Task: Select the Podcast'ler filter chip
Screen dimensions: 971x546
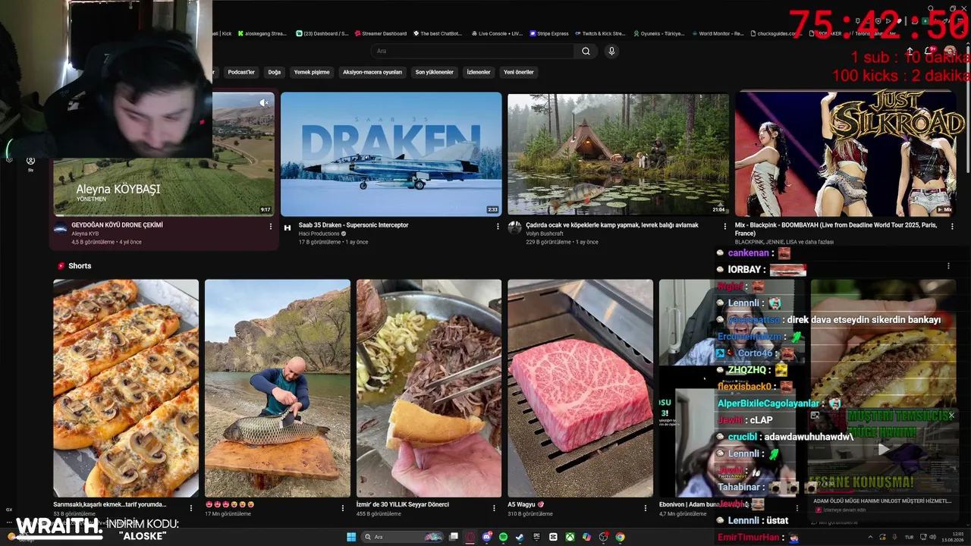Action: click(x=241, y=72)
